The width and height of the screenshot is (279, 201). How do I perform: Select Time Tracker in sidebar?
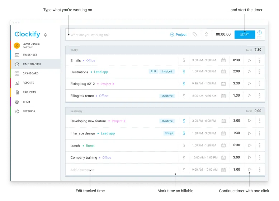[x=36, y=64]
